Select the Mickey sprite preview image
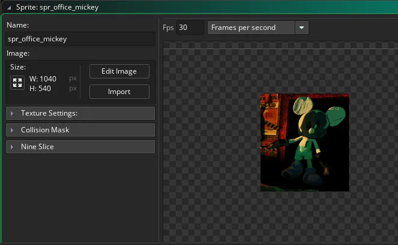Image resolution: width=398 pixels, height=245 pixels. [305, 143]
